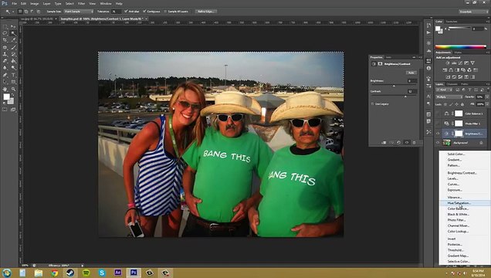Select the Brush tool
491x278 pixels.
[x=13, y=48]
